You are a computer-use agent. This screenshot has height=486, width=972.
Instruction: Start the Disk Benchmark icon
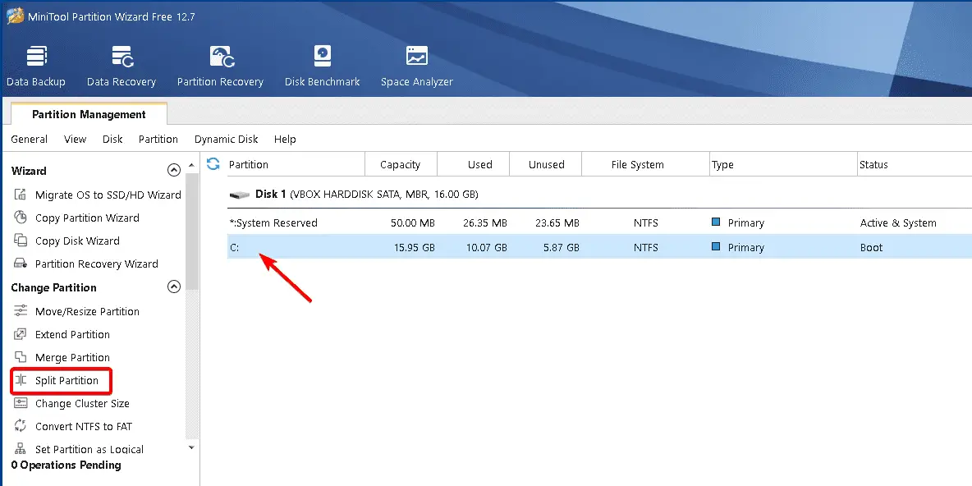323,57
